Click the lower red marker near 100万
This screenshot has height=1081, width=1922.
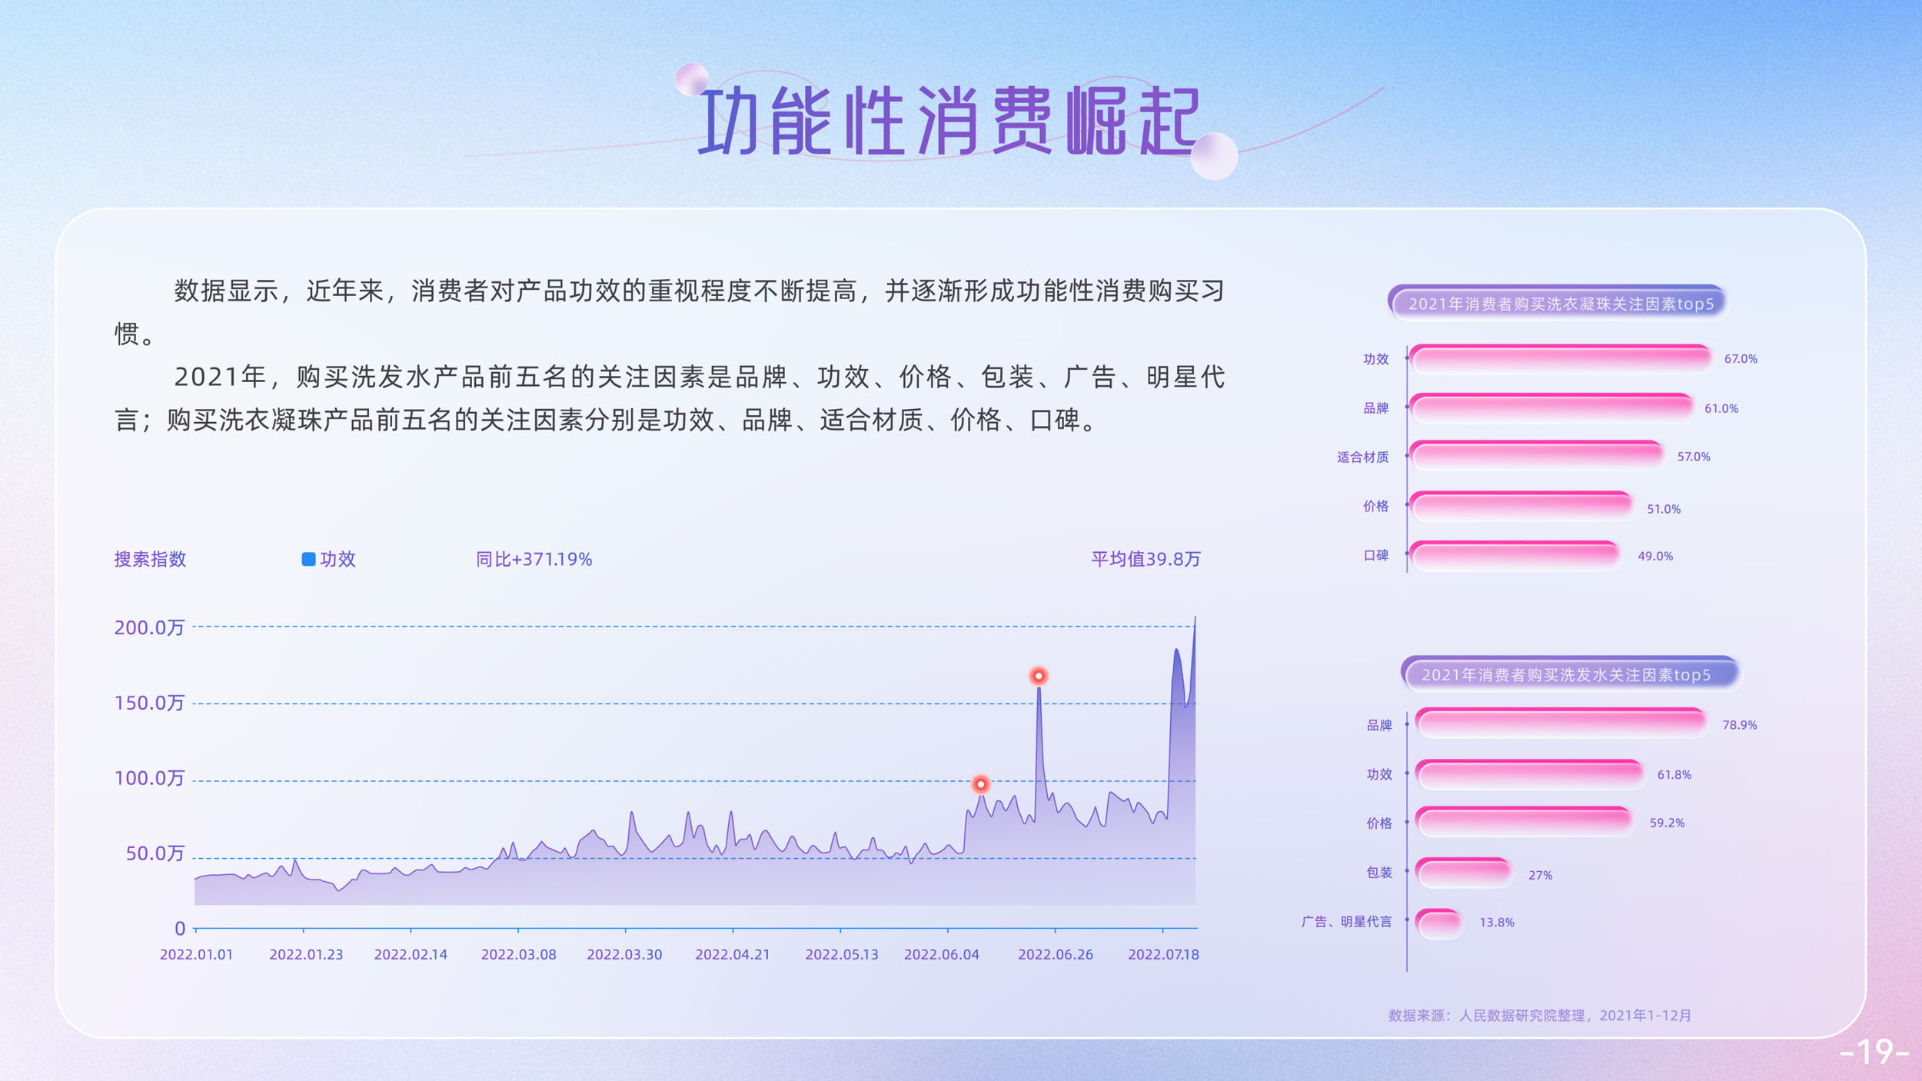coord(980,784)
